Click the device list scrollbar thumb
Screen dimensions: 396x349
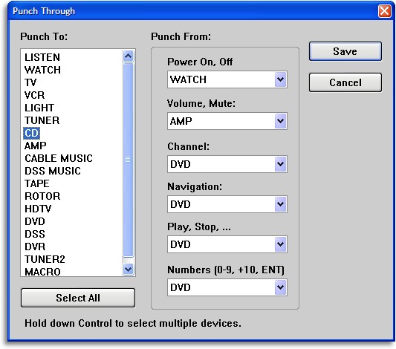click(x=129, y=160)
